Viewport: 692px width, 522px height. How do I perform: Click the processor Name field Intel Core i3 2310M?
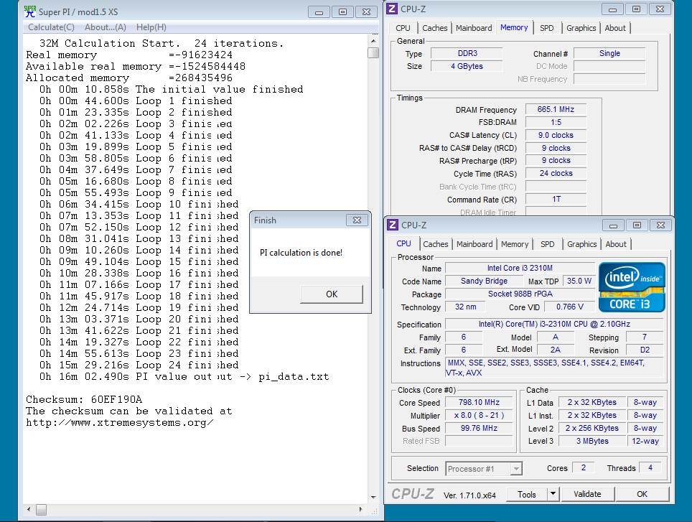[x=520, y=268]
